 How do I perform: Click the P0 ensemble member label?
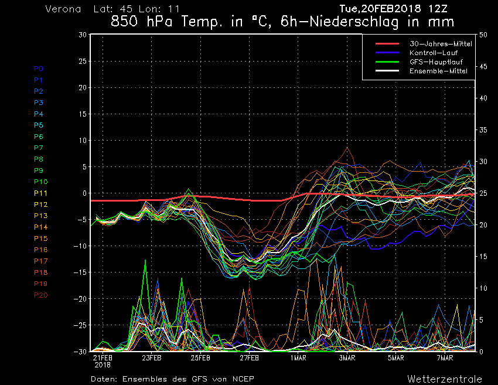point(39,69)
